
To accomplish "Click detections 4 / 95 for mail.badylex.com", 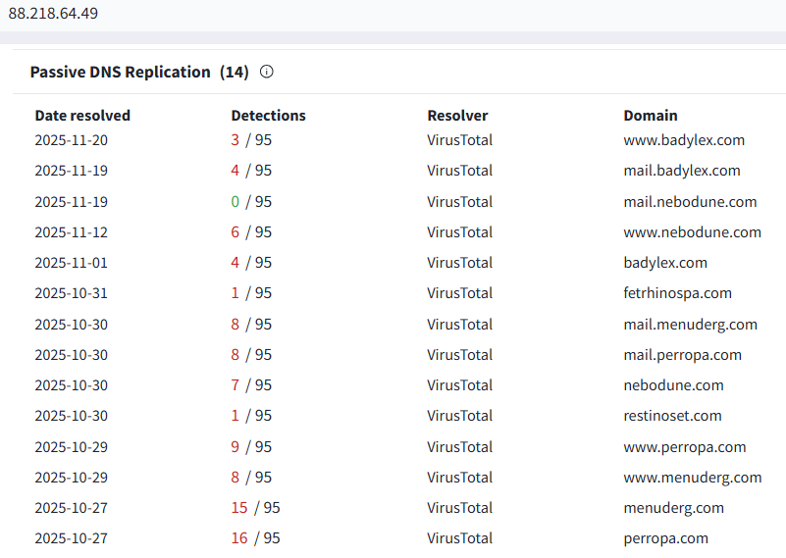I will [251, 171].
